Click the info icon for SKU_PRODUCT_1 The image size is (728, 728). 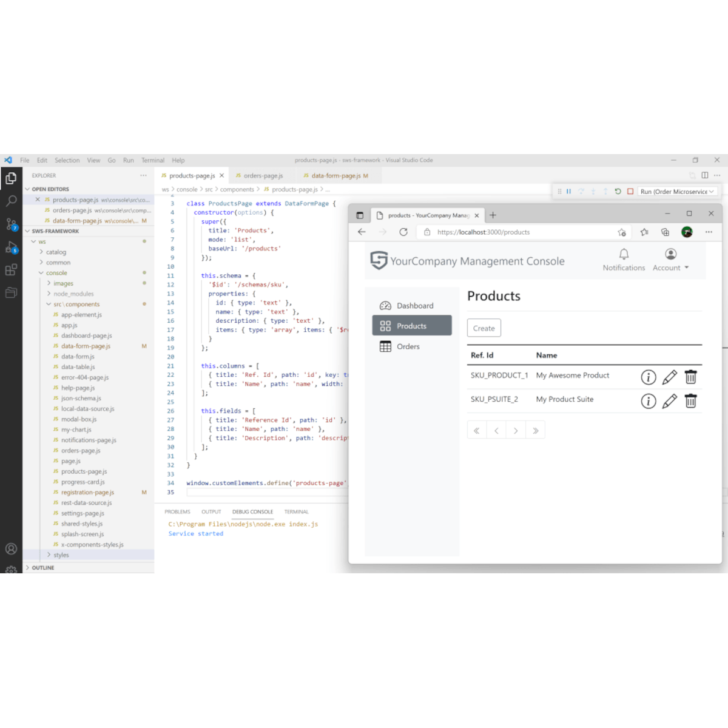tap(649, 377)
